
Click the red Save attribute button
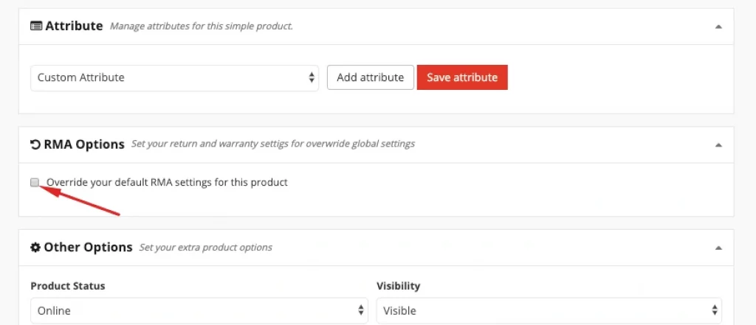coord(462,77)
